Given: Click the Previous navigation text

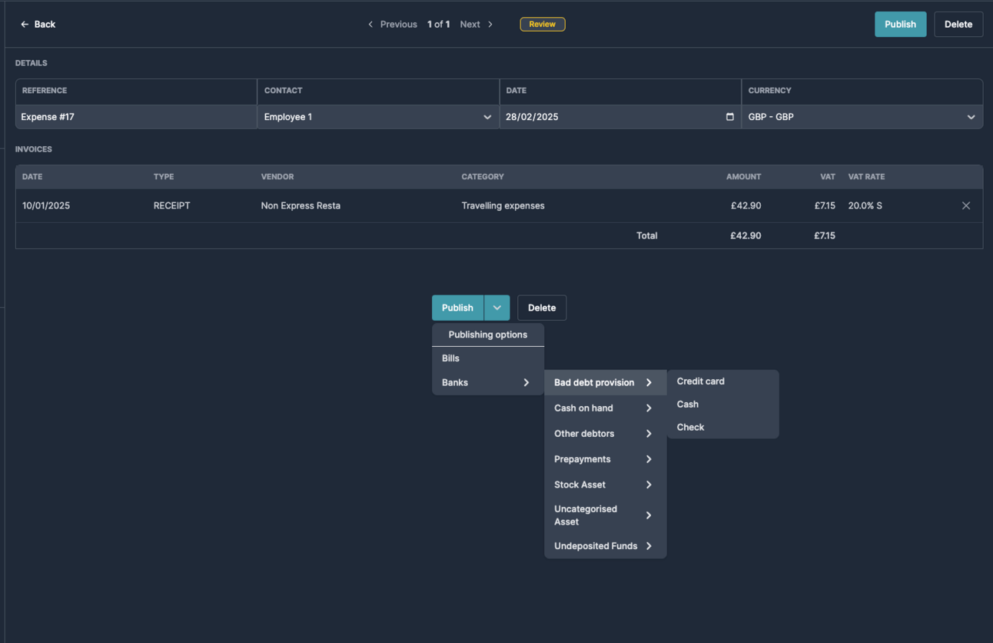Looking at the screenshot, I should (x=399, y=25).
